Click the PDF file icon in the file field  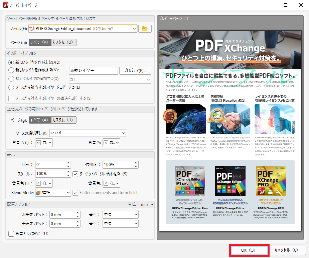click(31, 29)
